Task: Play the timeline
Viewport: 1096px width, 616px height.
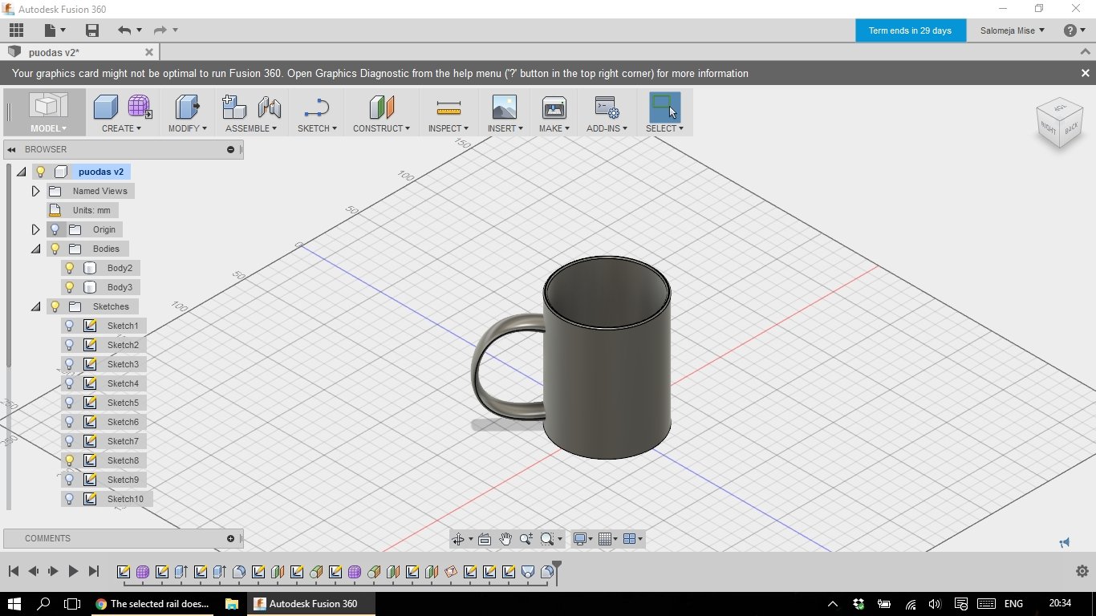Action: [73, 571]
